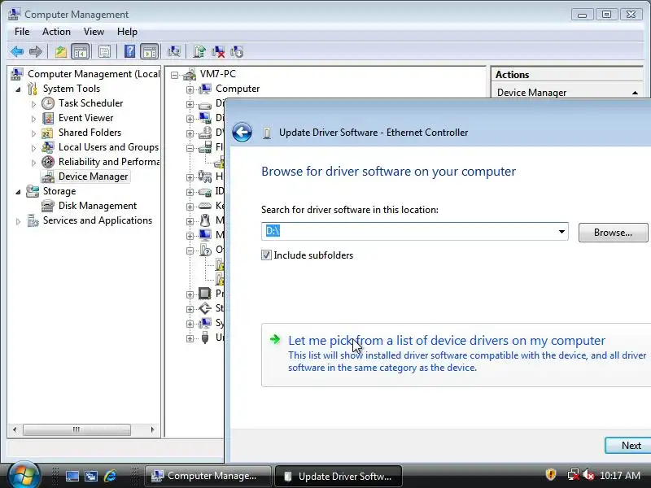Image resolution: width=651 pixels, height=488 pixels.
Task: Toggle the Include subfolders checkbox
Action: tap(266, 255)
